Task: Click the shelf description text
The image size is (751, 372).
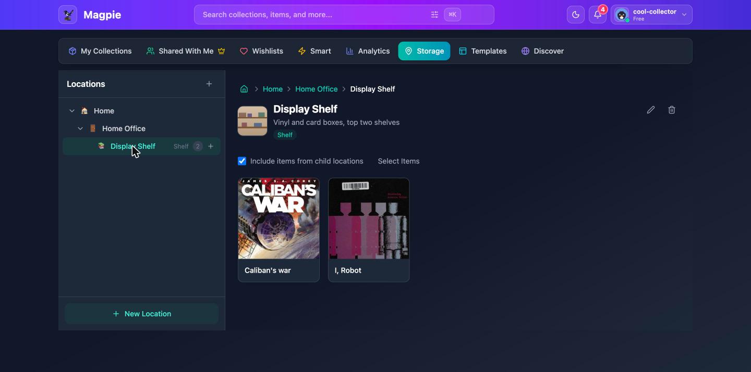Action: tap(336, 122)
